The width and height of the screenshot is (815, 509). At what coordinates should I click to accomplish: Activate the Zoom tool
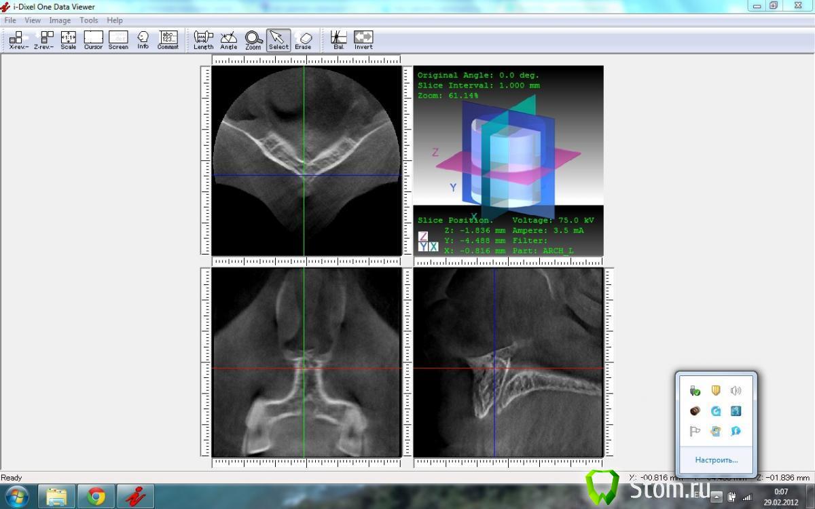(253, 40)
